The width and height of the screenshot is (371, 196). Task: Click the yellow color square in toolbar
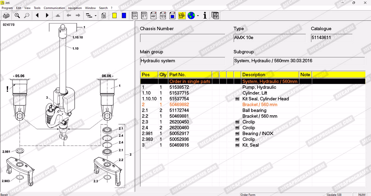click(114, 16)
